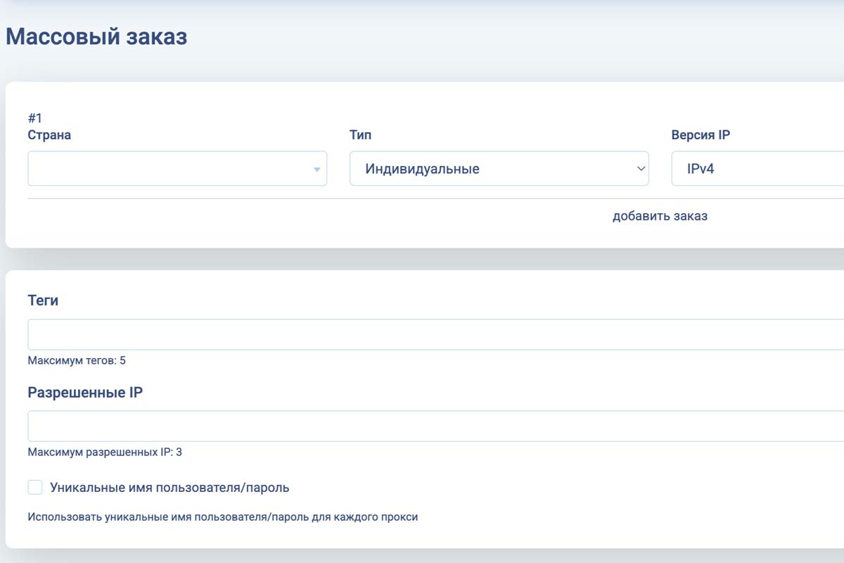
Task: Click the Уникальные имя пользователя/пароль label
Action: point(170,487)
